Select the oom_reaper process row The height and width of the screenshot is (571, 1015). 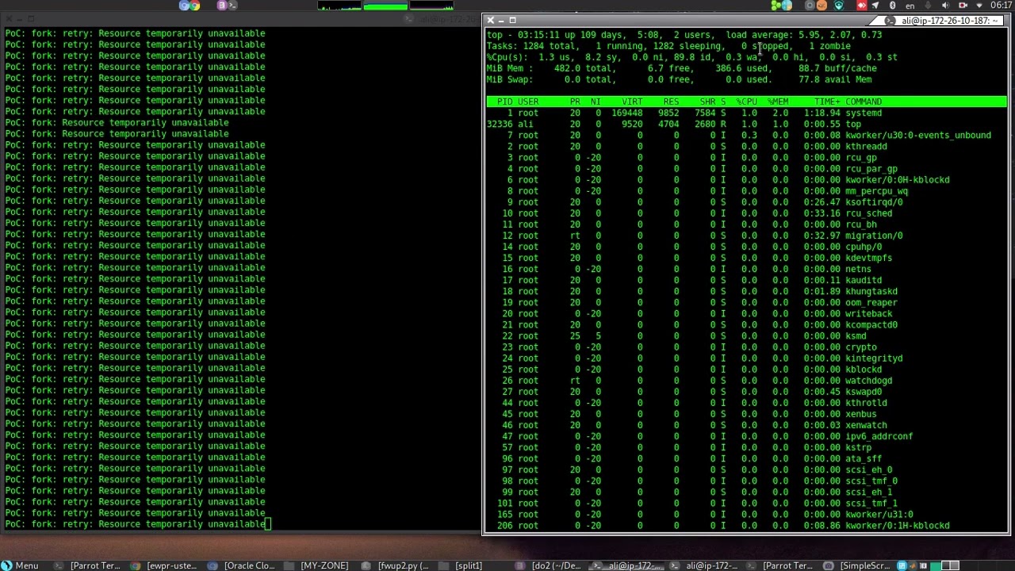pos(746,302)
